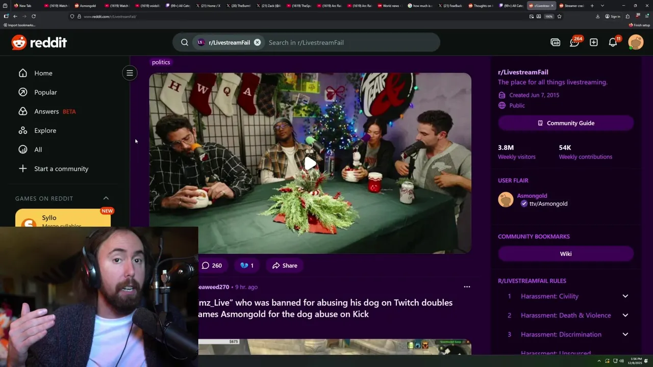
Task: Share the video post
Action: pyautogui.click(x=285, y=266)
